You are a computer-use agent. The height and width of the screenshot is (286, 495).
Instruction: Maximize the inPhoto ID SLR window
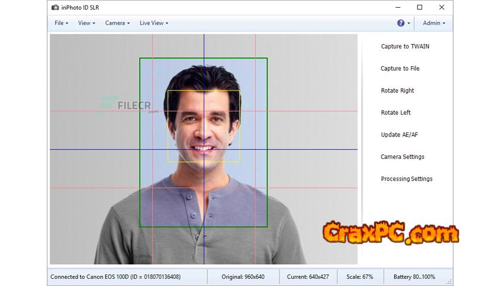pos(419,8)
